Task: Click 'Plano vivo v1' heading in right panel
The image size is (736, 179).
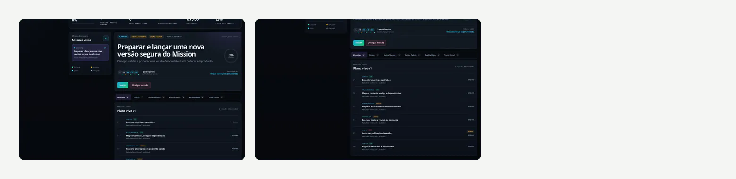Action: tap(362, 68)
